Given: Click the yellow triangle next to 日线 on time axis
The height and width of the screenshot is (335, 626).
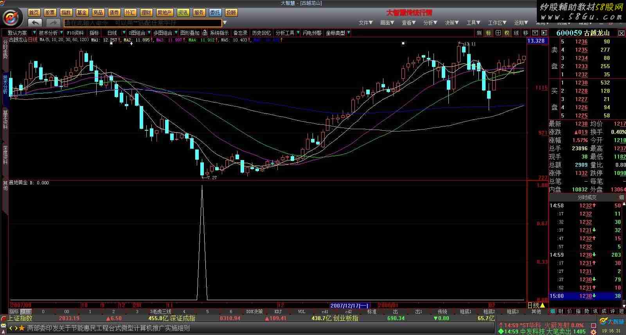Looking at the screenshot, I should [542, 305].
